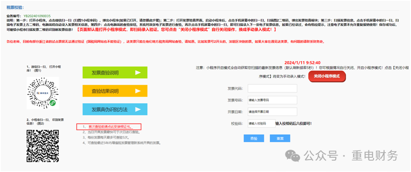Click the blue 查验 button
This screenshot has width=411, height=172.
tap(254, 138)
